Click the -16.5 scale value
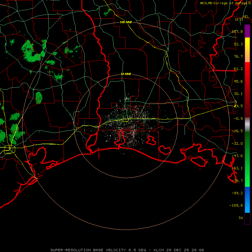Screen dimensions: 252x252 tap(237, 131)
